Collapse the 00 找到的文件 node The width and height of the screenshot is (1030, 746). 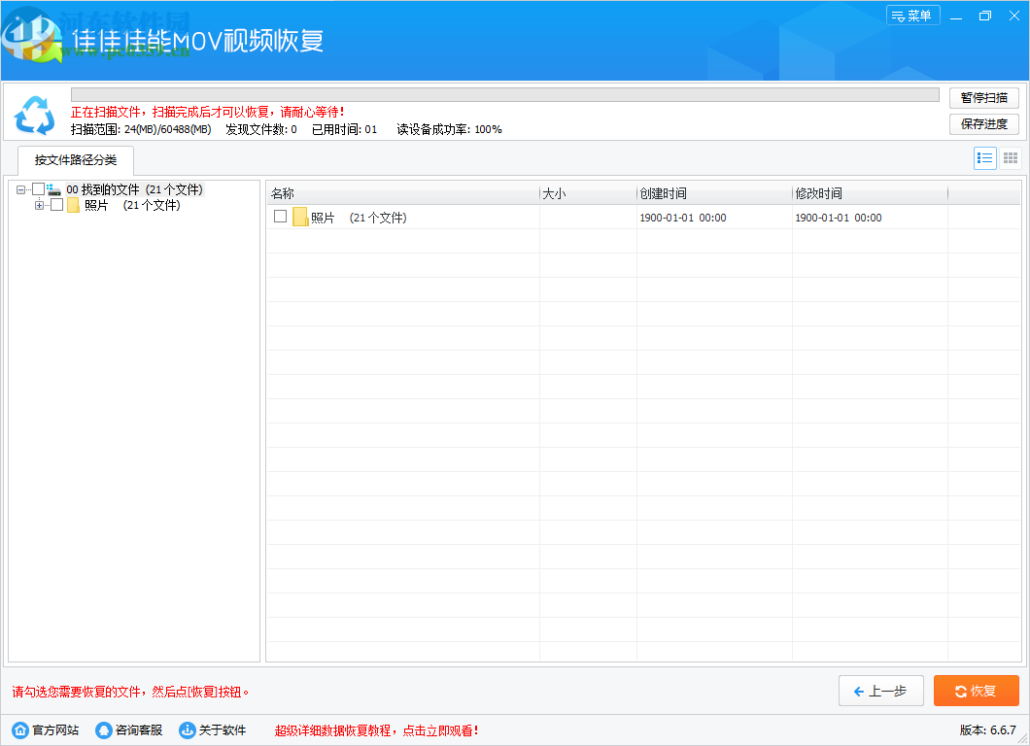(x=20, y=189)
